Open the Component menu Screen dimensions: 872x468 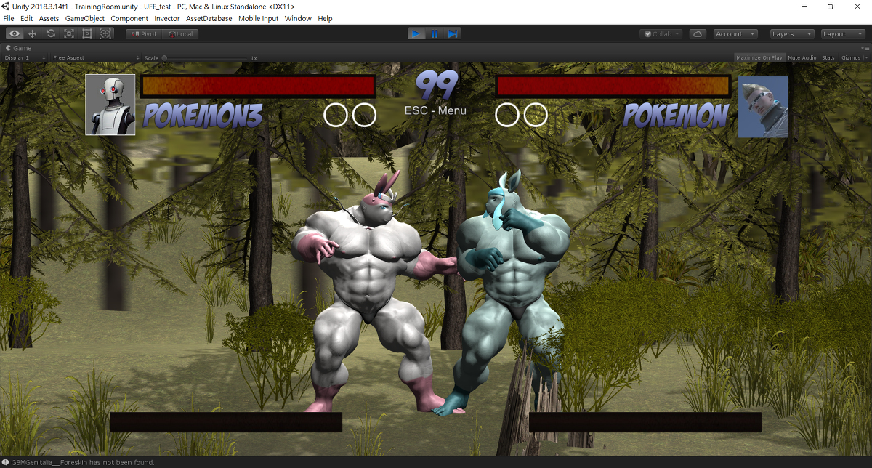click(x=129, y=18)
